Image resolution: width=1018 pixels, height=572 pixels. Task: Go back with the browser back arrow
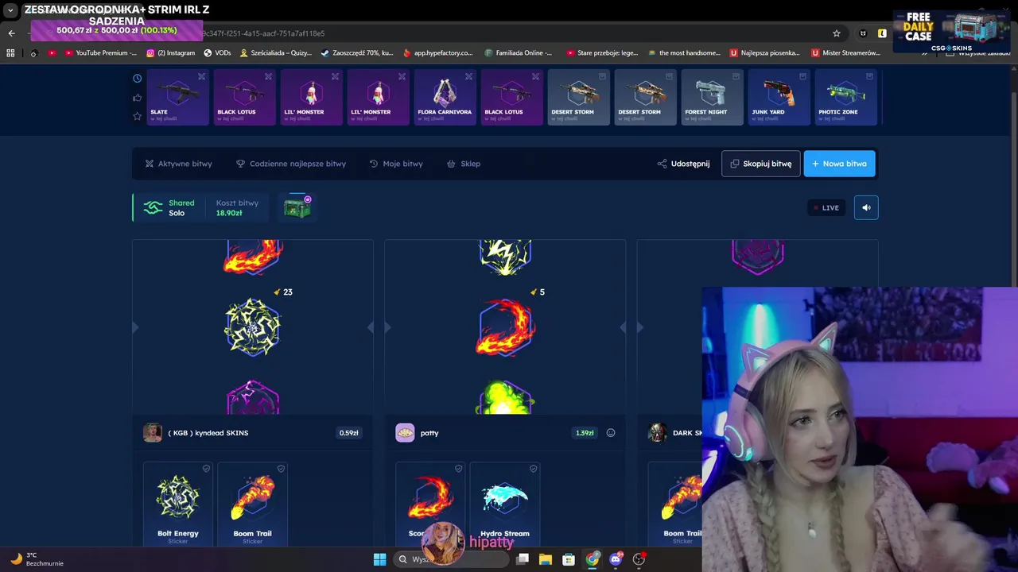11,33
